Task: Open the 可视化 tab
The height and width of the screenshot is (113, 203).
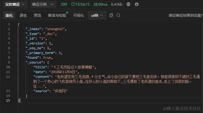Action: coord(78,15)
